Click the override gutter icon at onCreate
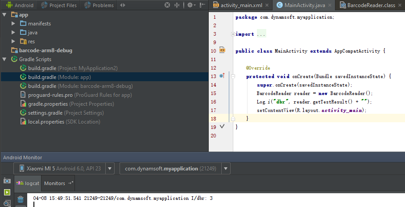The height and width of the screenshot is (207, 405). click(x=222, y=76)
